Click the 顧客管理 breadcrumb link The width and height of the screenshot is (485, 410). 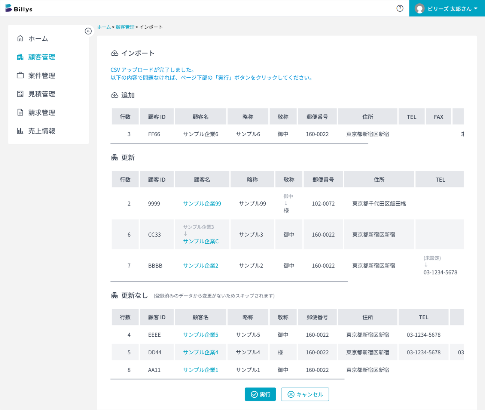(125, 27)
